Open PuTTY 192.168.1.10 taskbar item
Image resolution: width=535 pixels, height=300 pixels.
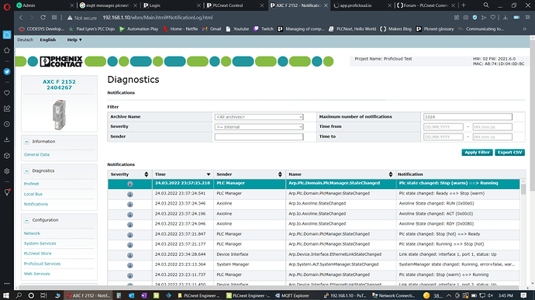pyautogui.click(x=344, y=295)
